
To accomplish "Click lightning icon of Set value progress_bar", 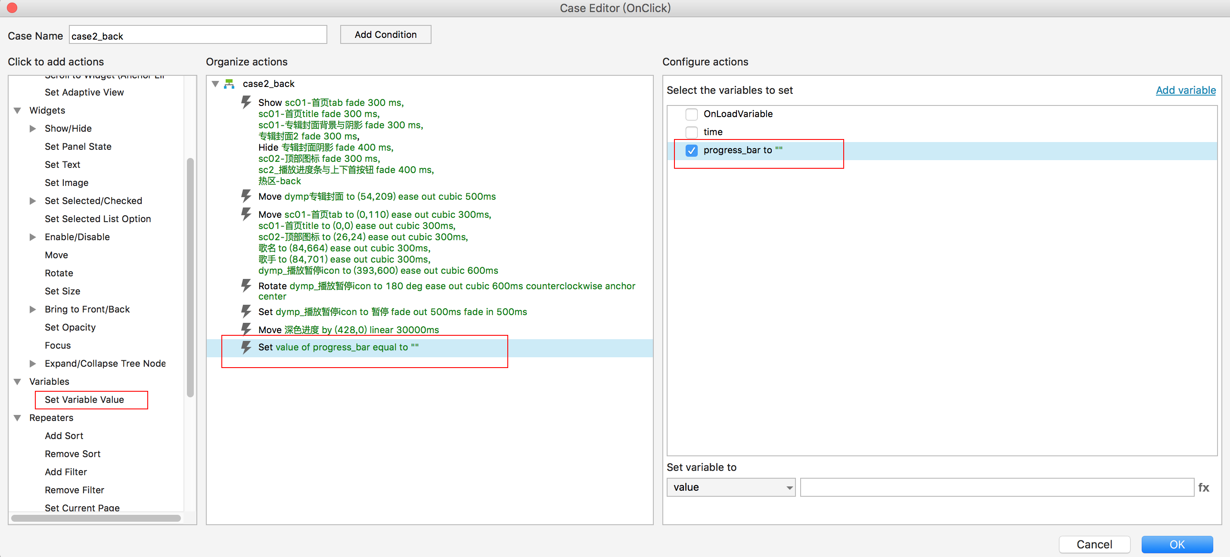I will pyautogui.click(x=246, y=347).
